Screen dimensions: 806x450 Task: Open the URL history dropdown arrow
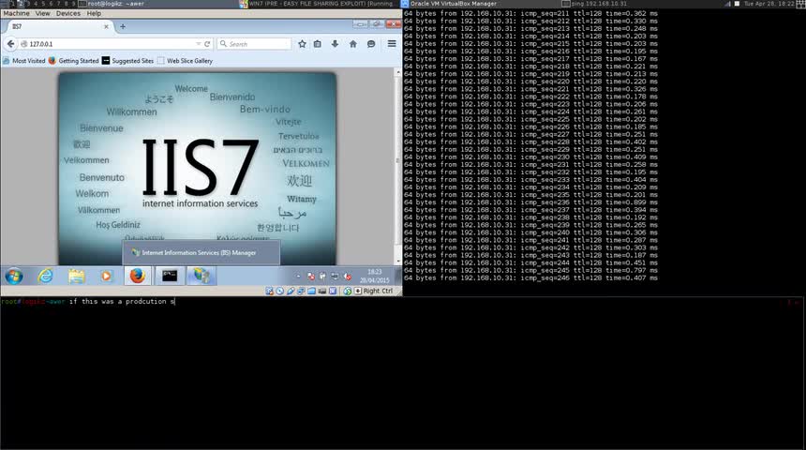point(198,44)
